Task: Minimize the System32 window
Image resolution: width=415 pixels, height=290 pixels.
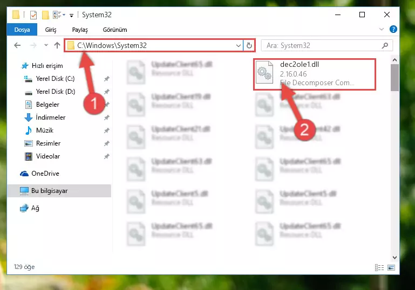Action: tap(338, 15)
